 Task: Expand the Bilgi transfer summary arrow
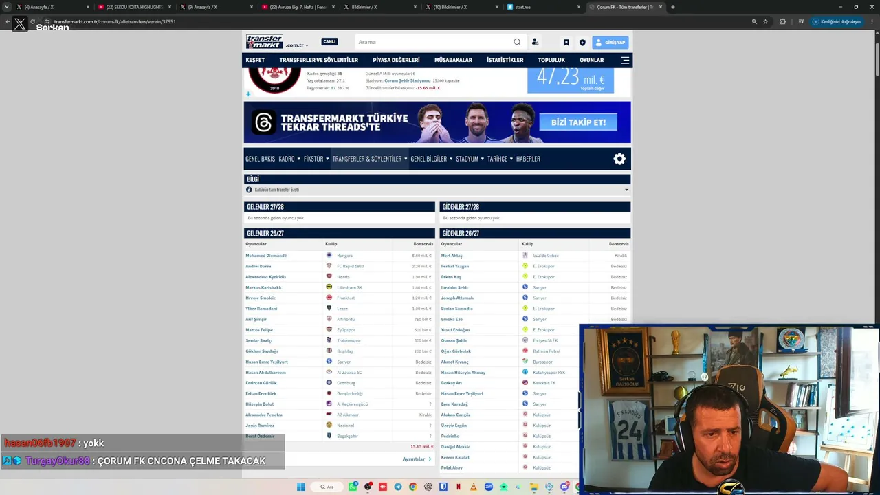(x=626, y=190)
